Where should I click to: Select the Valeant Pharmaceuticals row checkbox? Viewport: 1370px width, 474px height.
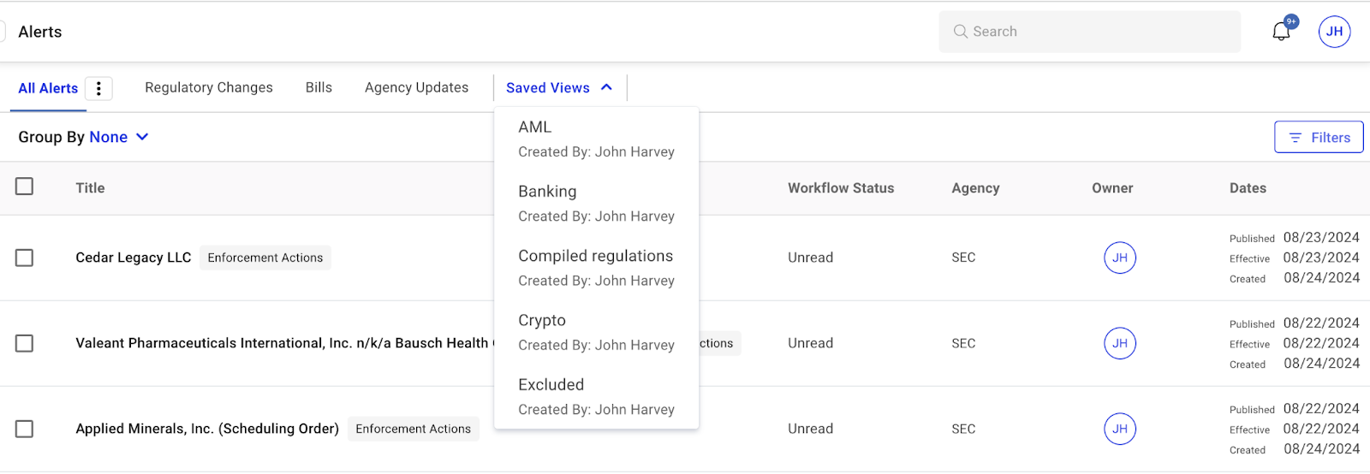pyautogui.click(x=24, y=343)
